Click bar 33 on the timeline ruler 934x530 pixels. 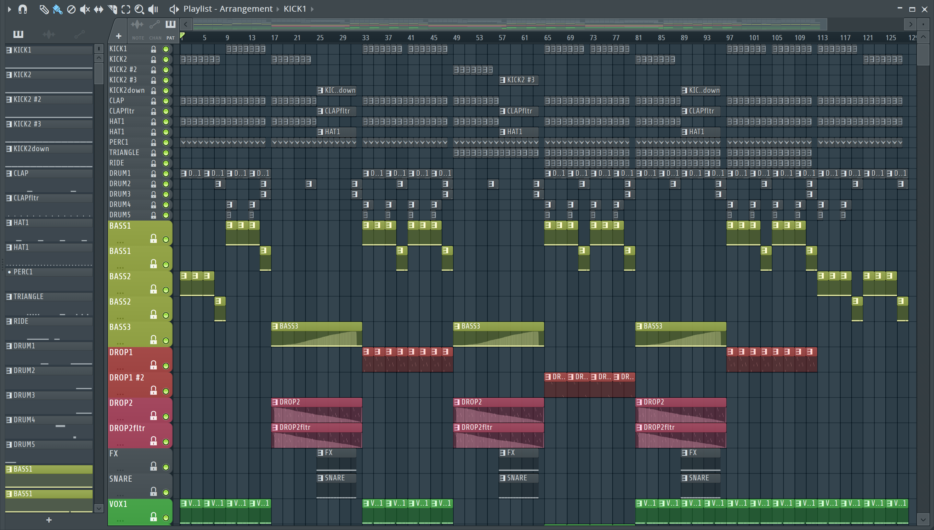coord(366,38)
